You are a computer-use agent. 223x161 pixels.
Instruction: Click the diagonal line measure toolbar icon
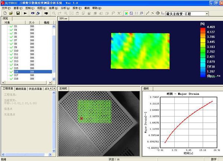point(148,13)
